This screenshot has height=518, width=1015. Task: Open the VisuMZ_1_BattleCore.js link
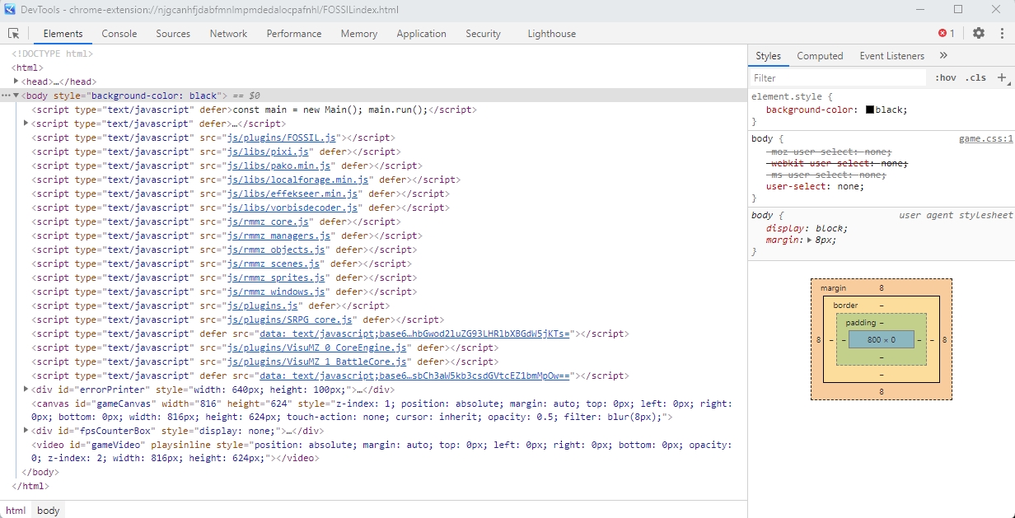[318, 362]
